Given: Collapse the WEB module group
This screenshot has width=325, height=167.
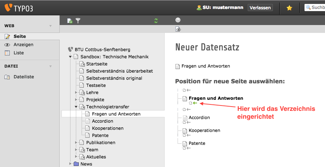Looking at the screenshot, I should pos(50,26).
